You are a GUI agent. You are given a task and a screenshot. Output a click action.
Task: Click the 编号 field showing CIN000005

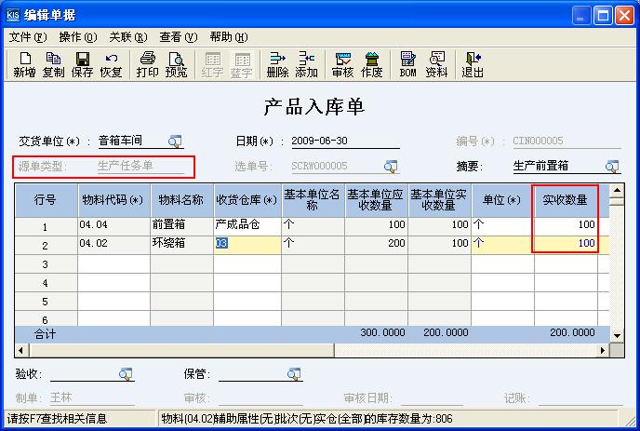(x=567, y=141)
